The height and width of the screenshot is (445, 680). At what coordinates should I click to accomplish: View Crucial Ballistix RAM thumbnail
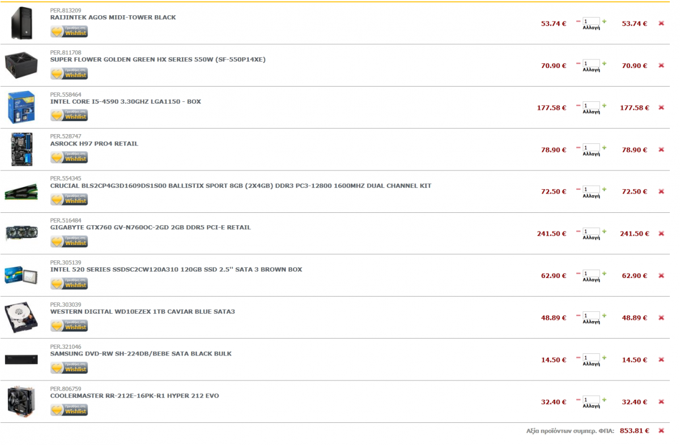pyautogui.click(x=22, y=192)
